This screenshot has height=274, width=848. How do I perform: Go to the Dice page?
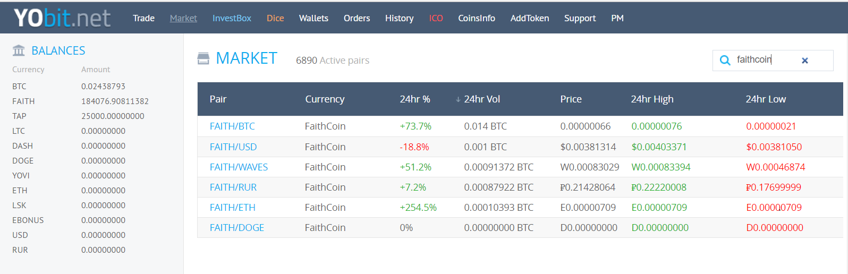click(x=275, y=18)
